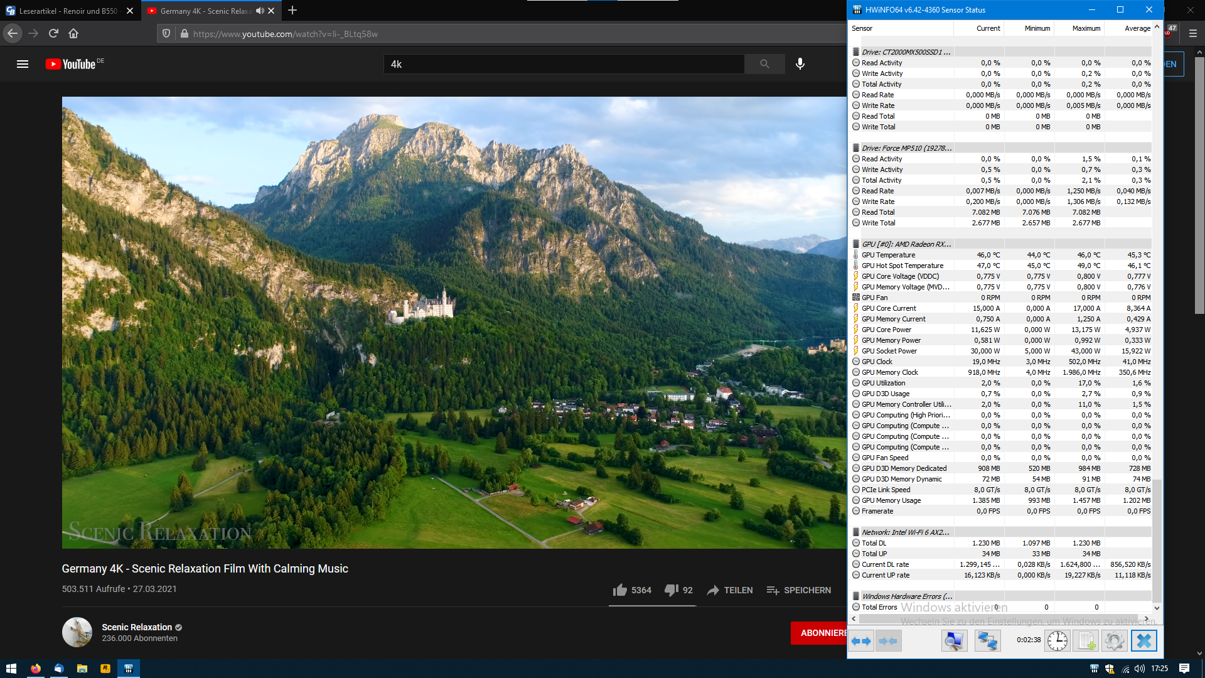Mute the tab via its speaker icon
This screenshot has height=678, width=1205.
coord(259,11)
